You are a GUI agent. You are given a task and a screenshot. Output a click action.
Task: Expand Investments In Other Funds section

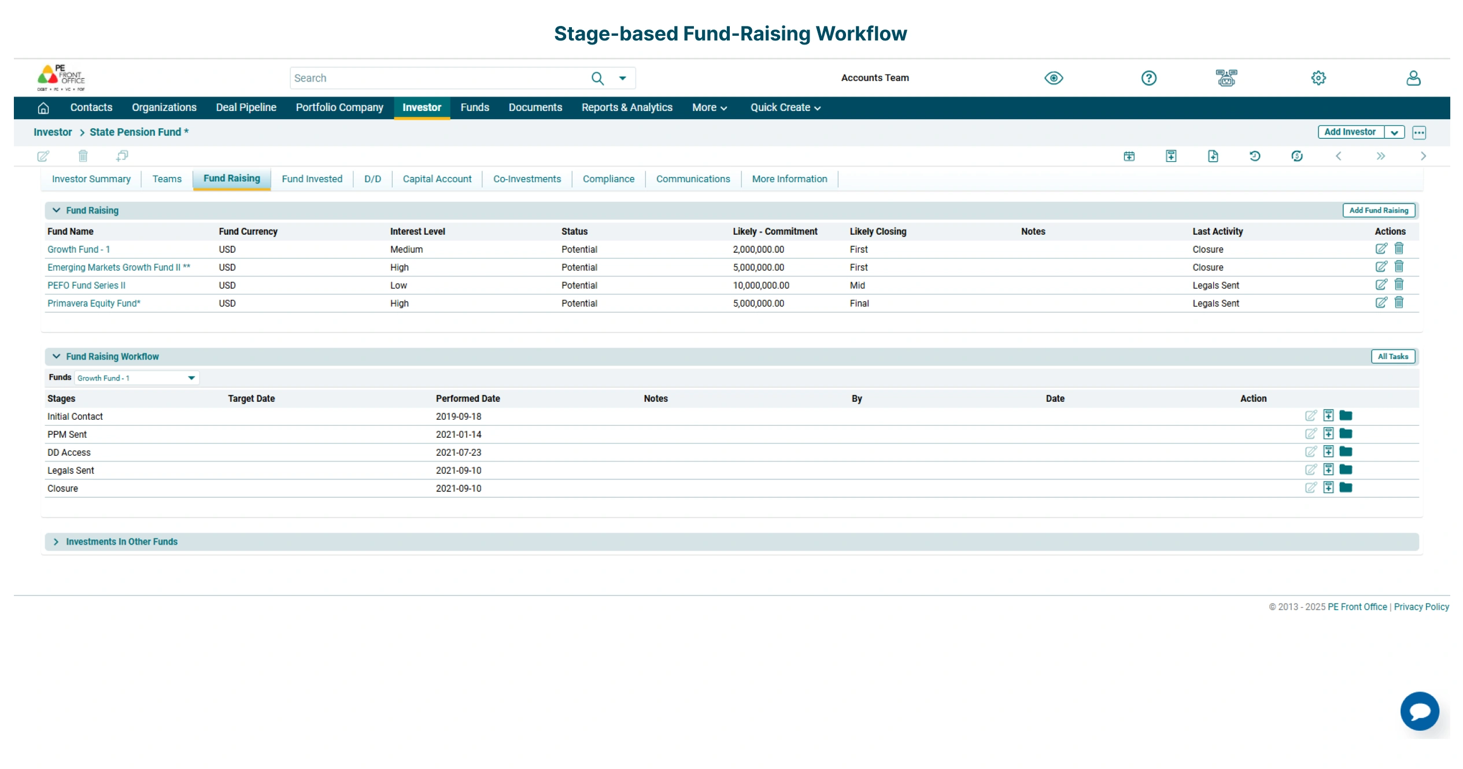[56, 542]
